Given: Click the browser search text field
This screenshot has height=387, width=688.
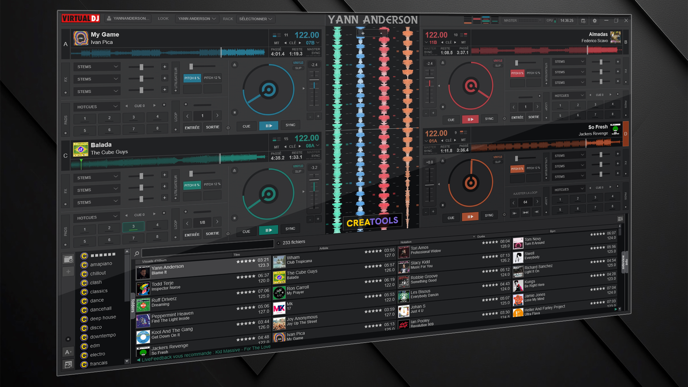Looking at the screenshot, I should pos(207,248).
